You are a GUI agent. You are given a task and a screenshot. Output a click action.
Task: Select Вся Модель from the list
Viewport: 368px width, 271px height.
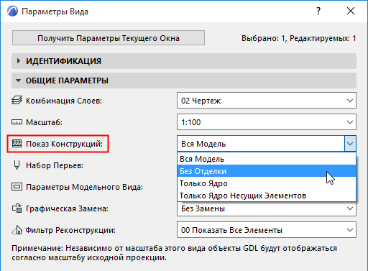pyautogui.click(x=267, y=159)
